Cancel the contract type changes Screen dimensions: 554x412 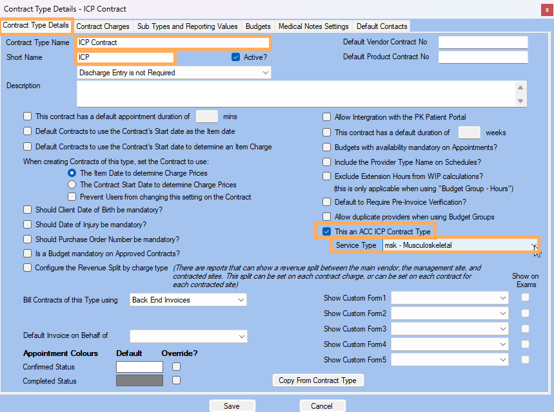322,406
